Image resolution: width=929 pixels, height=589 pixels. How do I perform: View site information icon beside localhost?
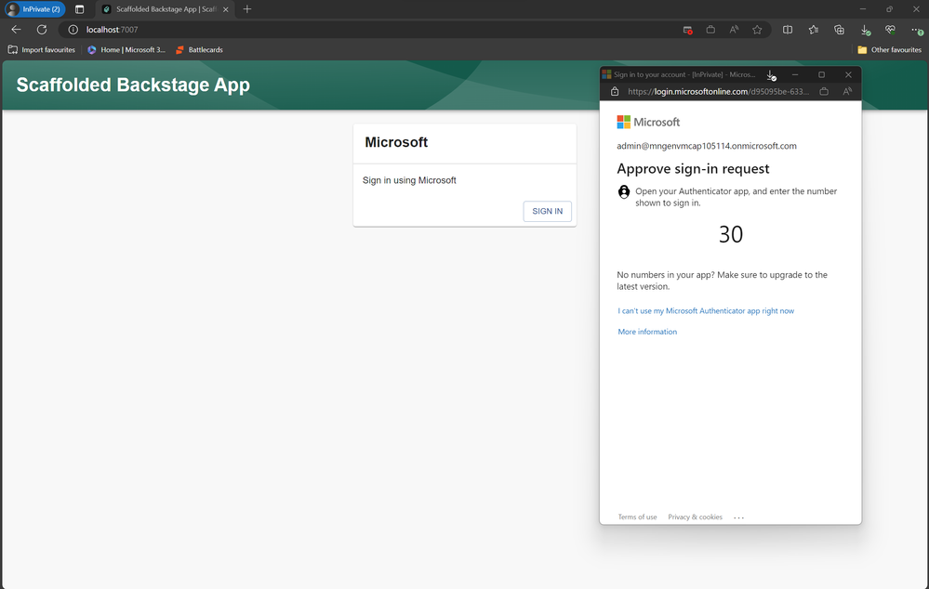point(73,30)
